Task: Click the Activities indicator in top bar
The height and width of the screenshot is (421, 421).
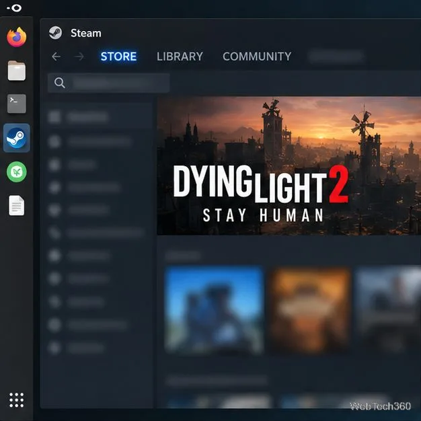Action: click(x=14, y=8)
